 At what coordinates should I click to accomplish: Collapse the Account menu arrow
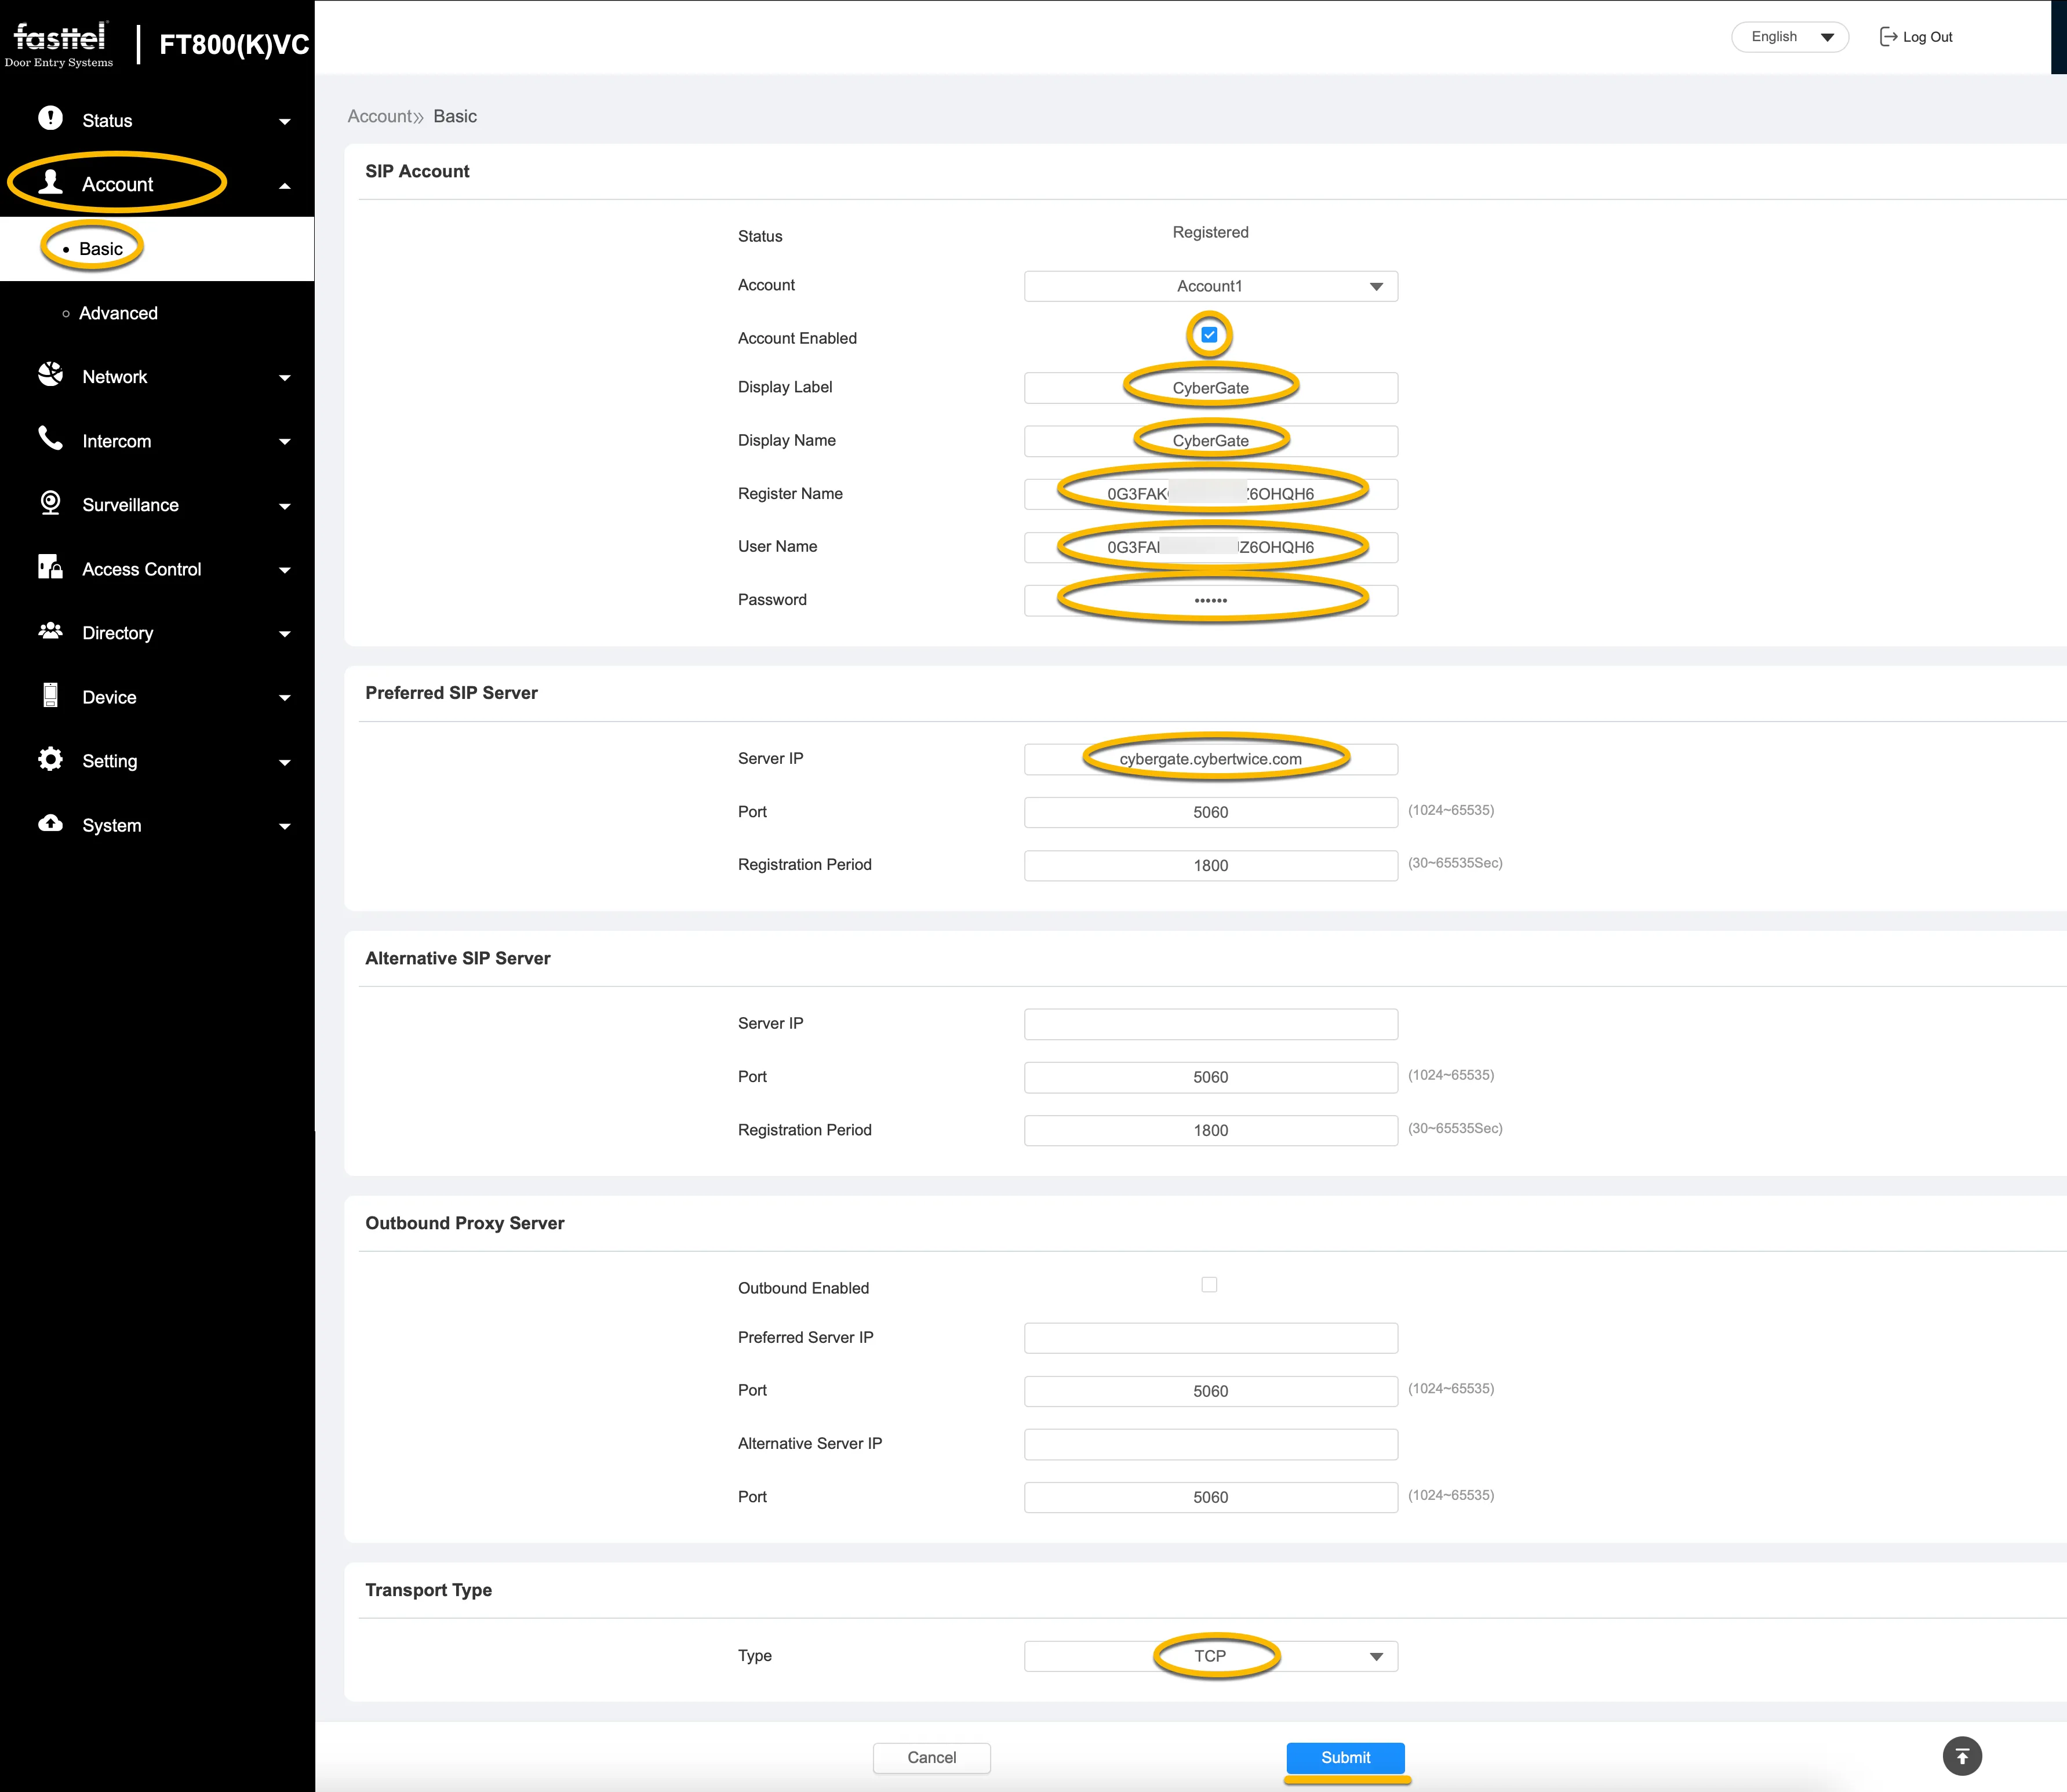pyautogui.click(x=285, y=186)
